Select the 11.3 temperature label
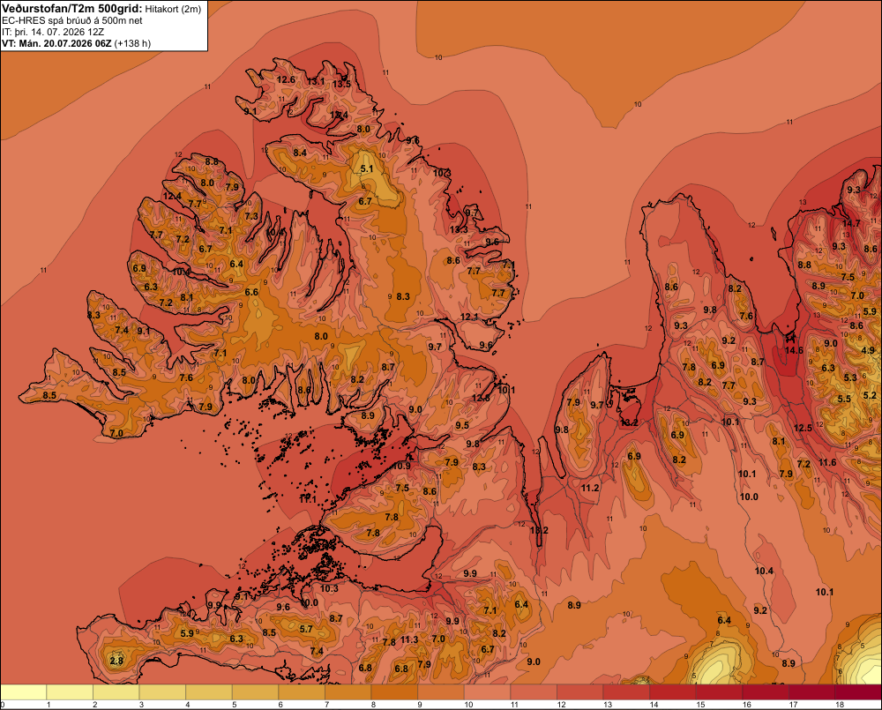Viewport: 882px width, 710px height. tap(409, 639)
